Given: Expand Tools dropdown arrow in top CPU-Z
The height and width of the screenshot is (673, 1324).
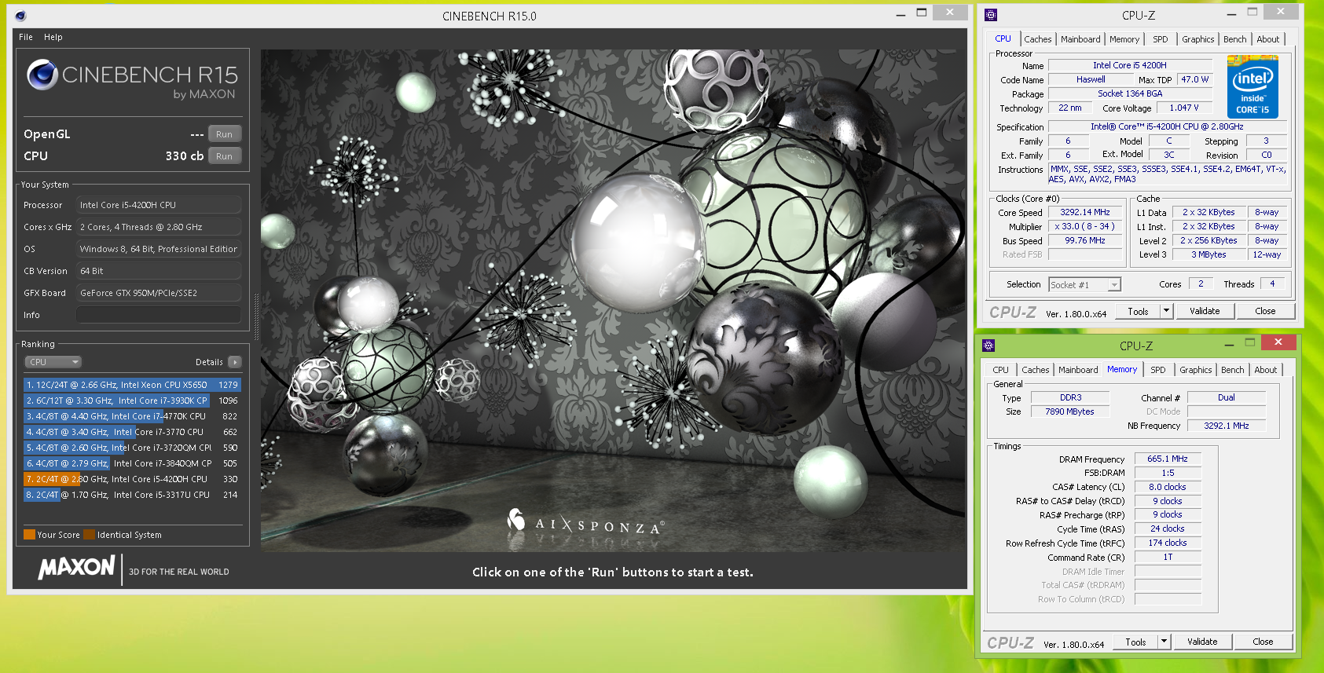Looking at the screenshot, I should tap(1166, 311).
